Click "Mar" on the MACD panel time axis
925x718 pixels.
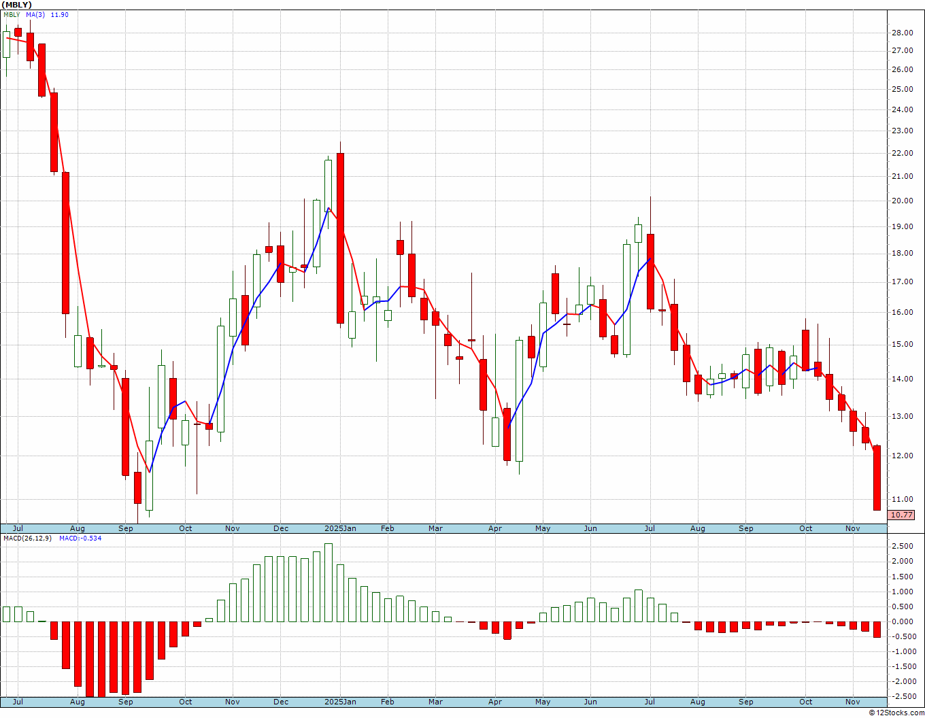pyautogui.click(x=435, y=702)
